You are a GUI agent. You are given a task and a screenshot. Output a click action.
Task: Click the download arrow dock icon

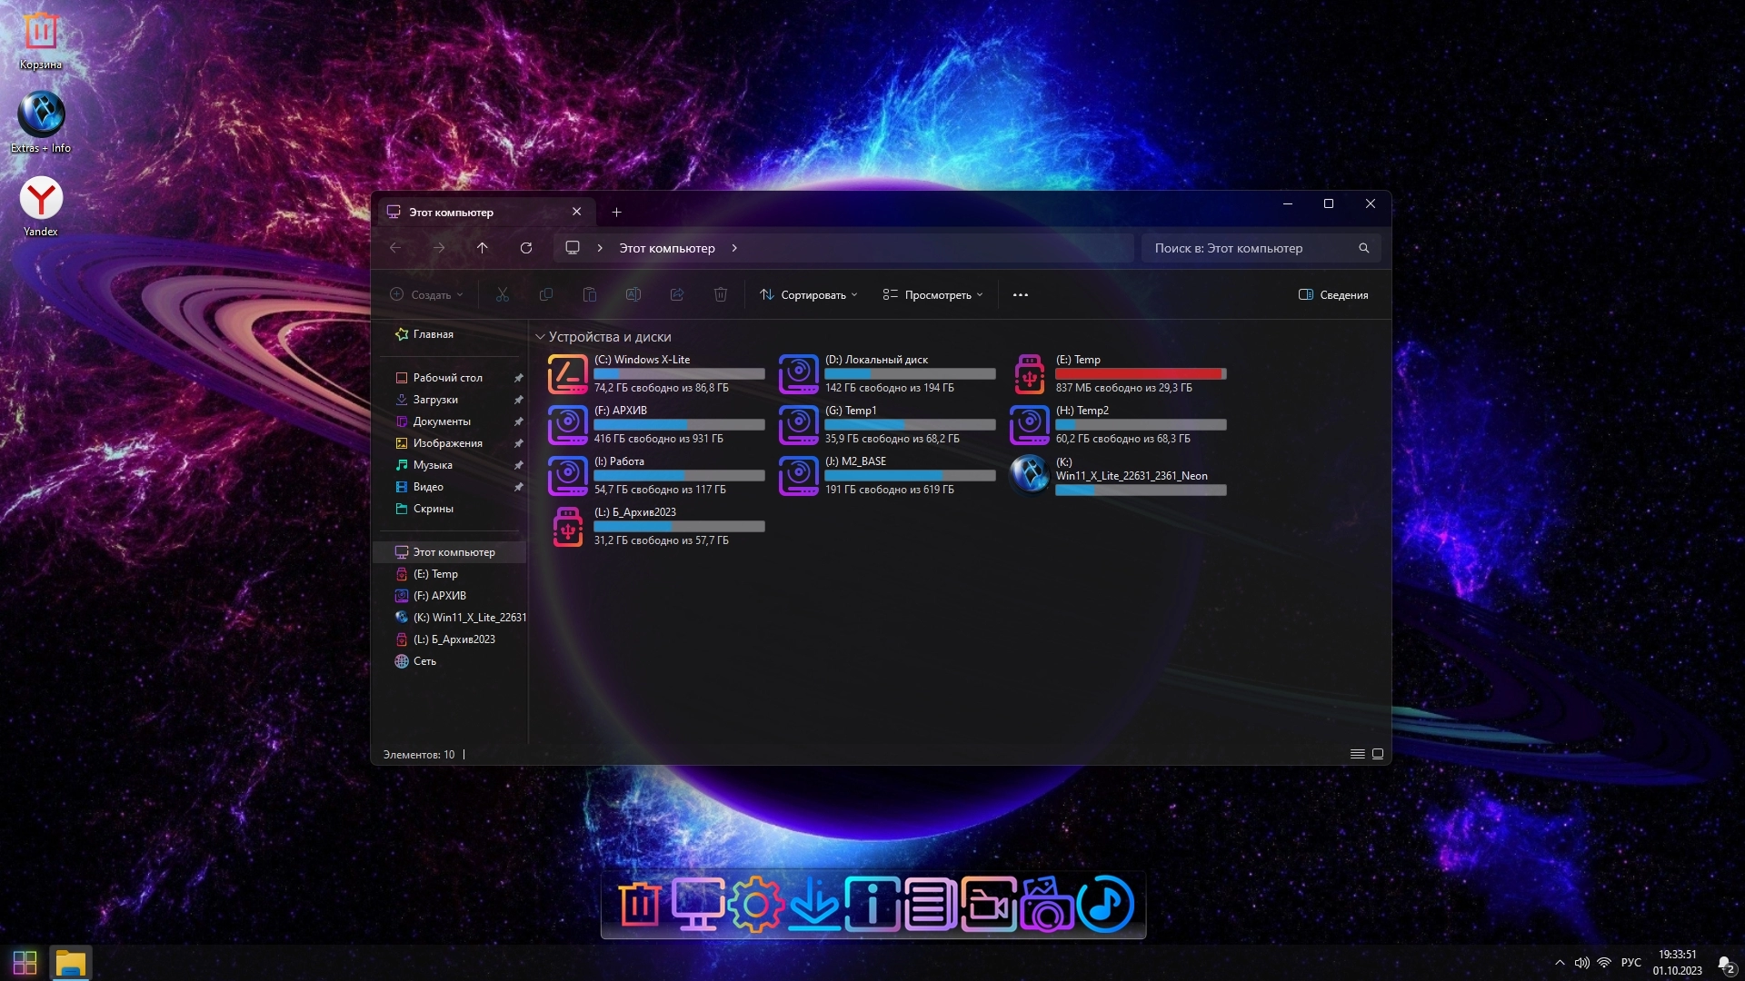click(x=813, y=905)
